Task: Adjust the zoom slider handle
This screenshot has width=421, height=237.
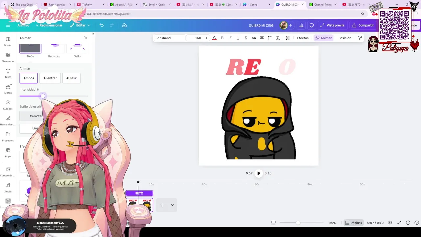Action: click(x=298, y=223)
